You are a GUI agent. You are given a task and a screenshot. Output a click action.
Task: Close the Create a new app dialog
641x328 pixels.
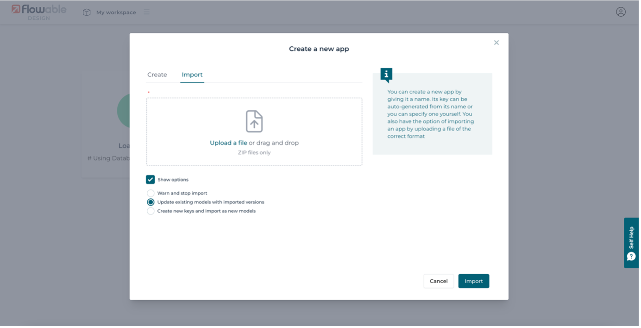point(496,43)
